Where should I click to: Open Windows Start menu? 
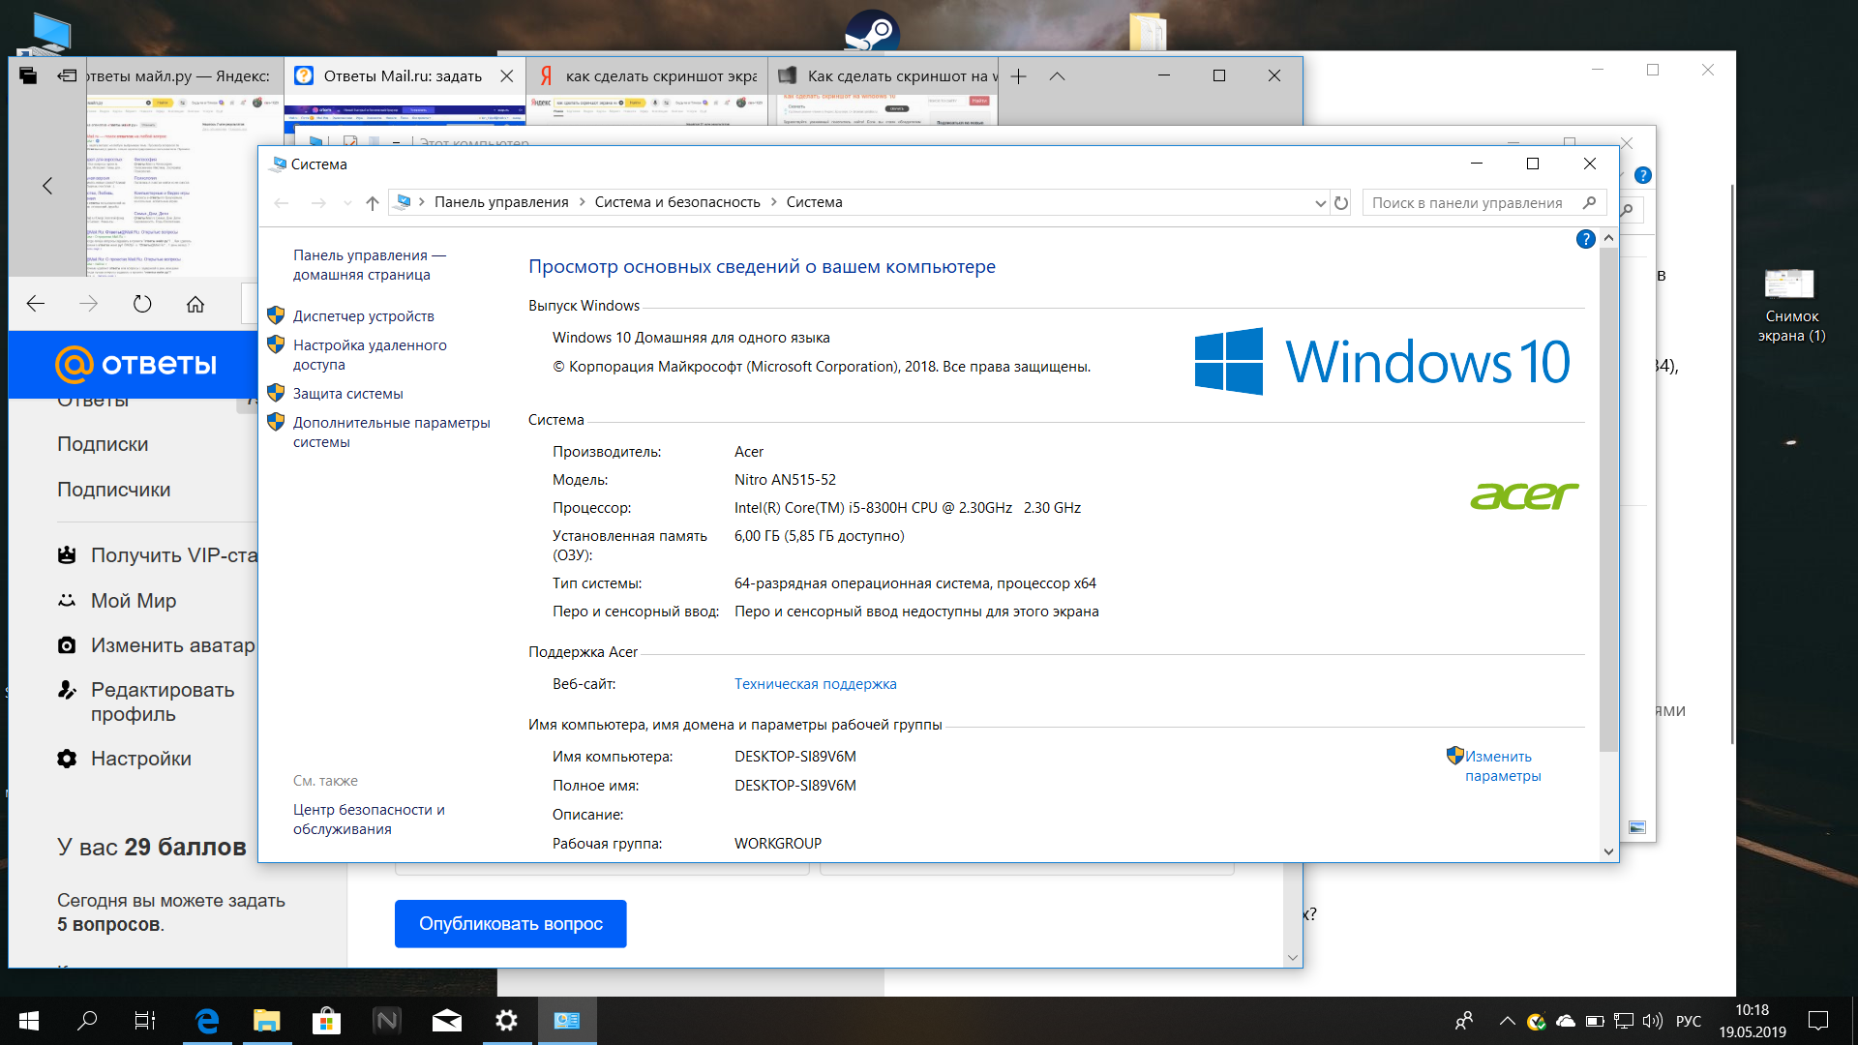29,1021
